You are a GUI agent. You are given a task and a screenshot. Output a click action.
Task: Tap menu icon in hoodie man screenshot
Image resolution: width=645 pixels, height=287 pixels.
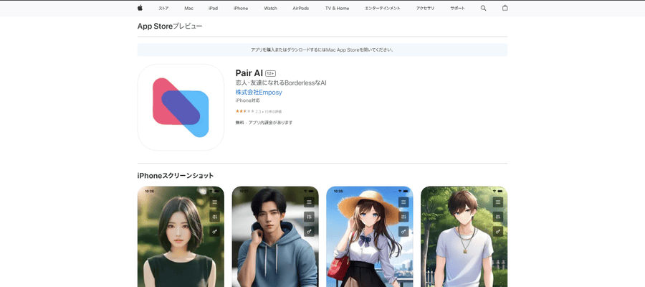point(310,202)
